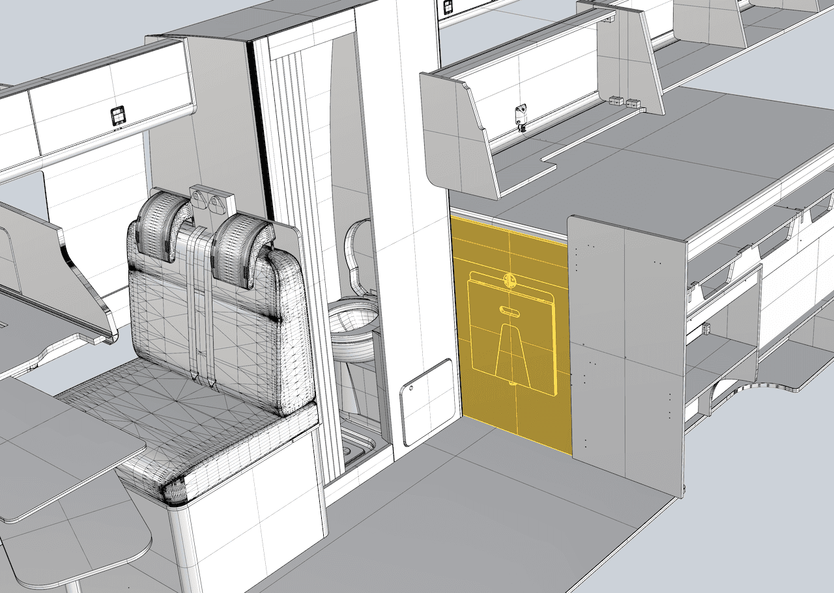Select the square latch on the left overhead cabinet
The height and width of the screenshot is (593, 834).
[x=119, y=116]
